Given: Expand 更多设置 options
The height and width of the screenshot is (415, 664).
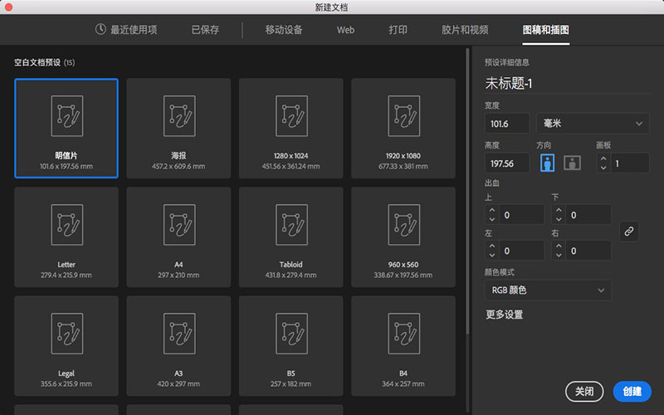Looking at the screenshot, I should pyautogui.click(x=505, y=315).
